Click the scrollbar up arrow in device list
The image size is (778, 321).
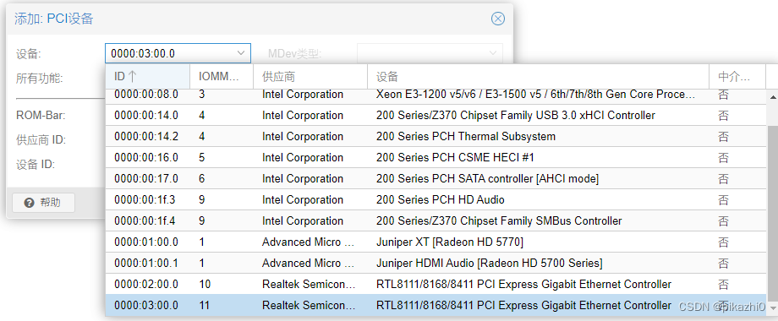pyautogui.click(x=773, y=98)
